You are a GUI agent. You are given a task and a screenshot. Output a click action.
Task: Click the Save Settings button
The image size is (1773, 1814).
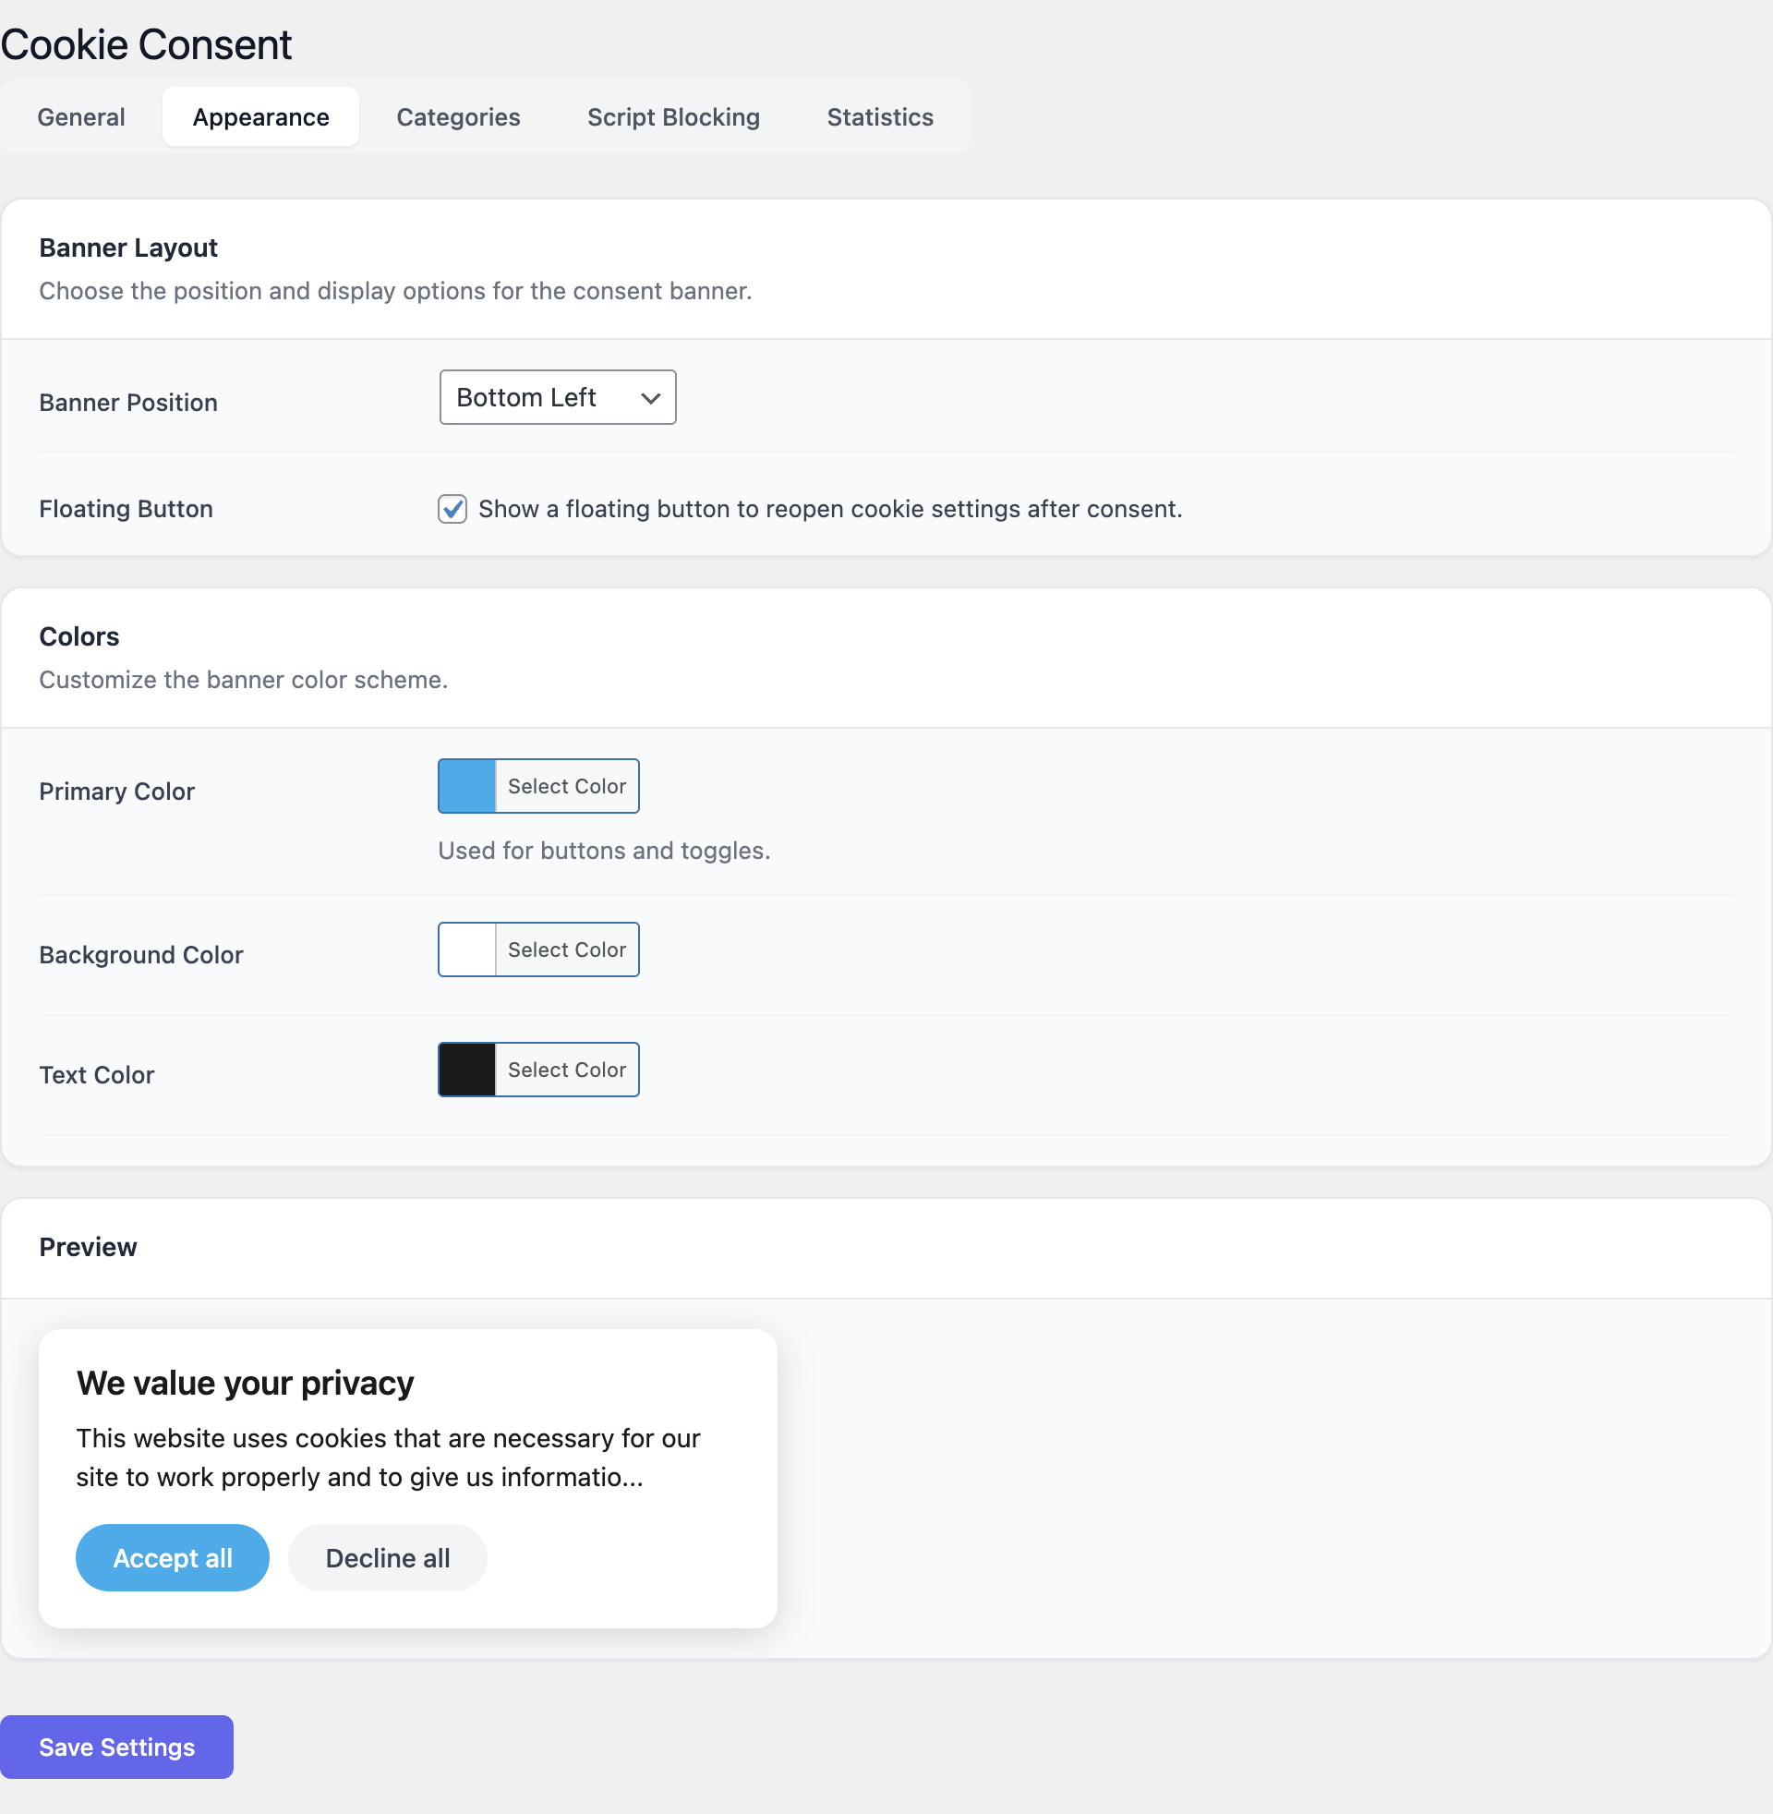(x=116, y=1747)
